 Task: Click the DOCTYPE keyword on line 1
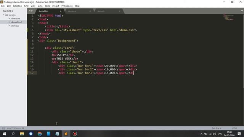point(47,16)
